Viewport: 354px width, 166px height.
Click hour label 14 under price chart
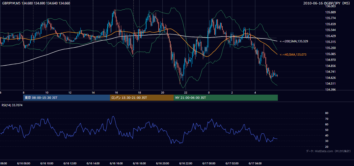click(93, 93)
